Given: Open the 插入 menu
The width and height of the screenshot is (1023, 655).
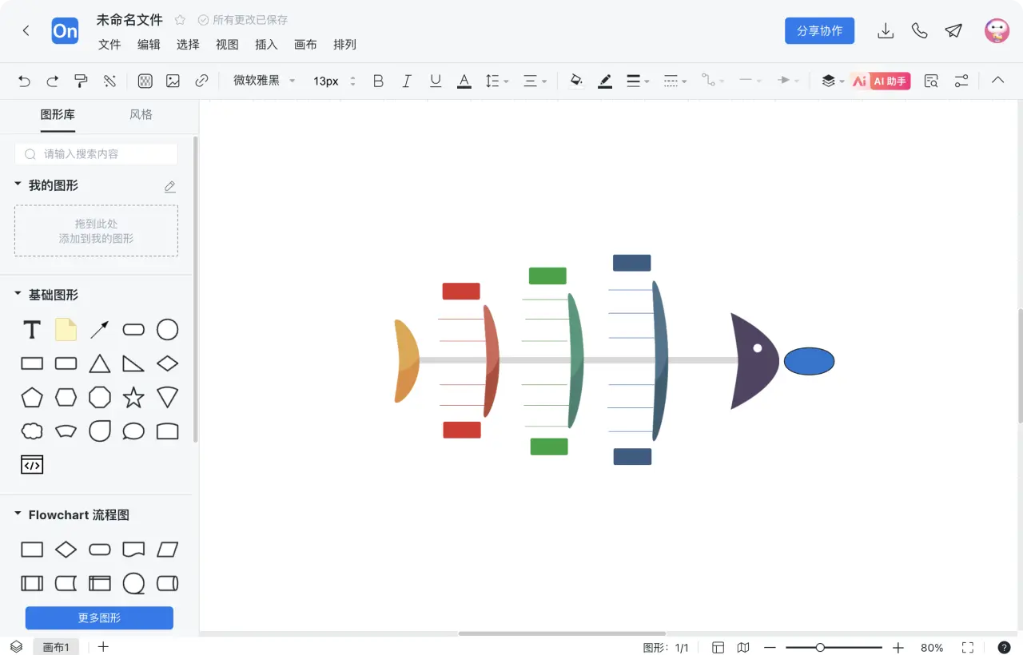Looking at the screenshot, I should pos(266,45).
